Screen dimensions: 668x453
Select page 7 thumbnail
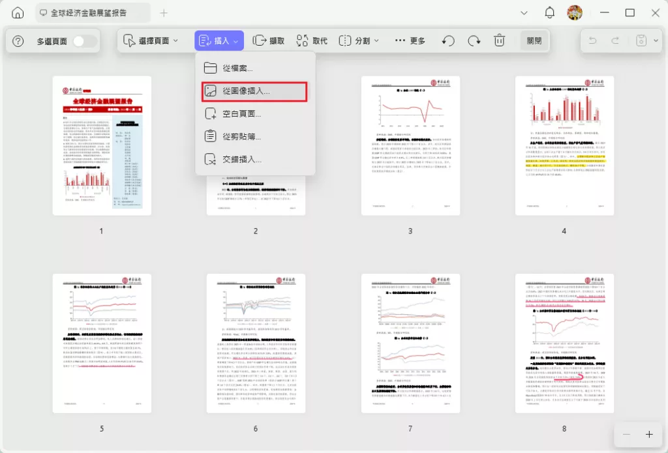(410, 343)
